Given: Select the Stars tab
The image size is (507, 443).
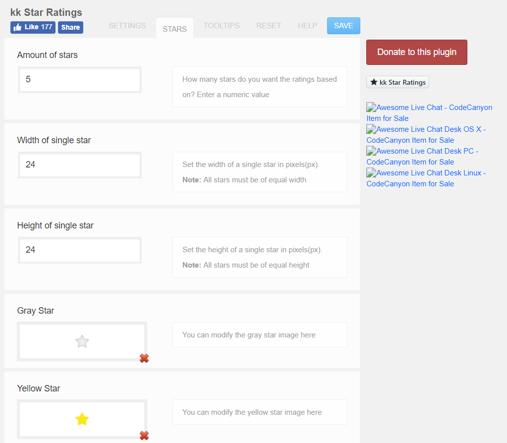Looking at the screenshot, I should pyautogui.click(x=174, y=29).
